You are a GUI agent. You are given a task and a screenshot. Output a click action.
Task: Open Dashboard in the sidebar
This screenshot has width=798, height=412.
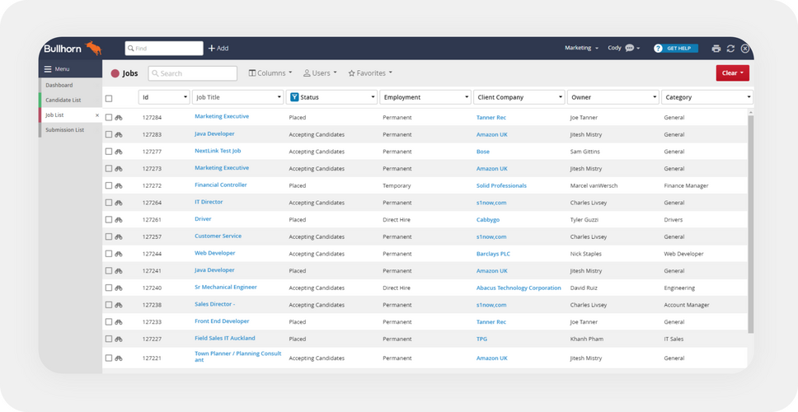click(70, 86)
